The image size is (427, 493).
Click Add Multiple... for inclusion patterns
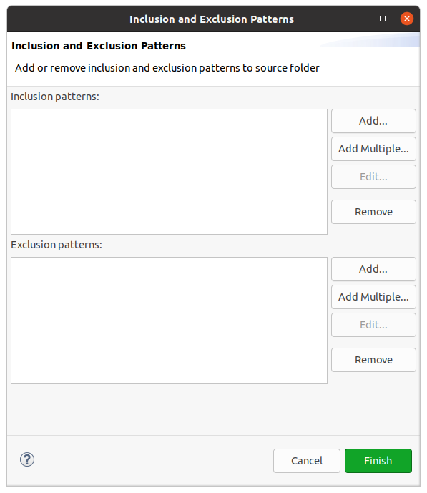[x=373, y=149]
